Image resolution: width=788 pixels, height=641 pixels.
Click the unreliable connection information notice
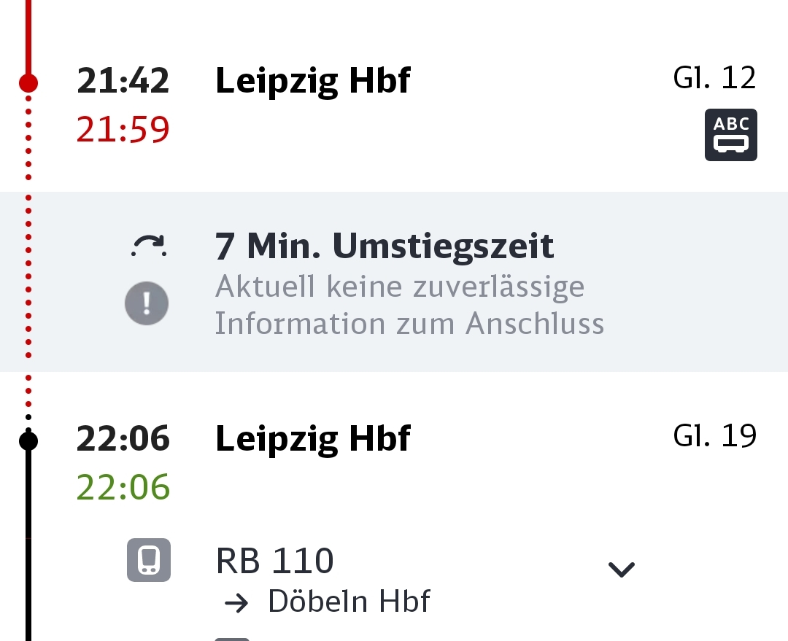[409, 305]
